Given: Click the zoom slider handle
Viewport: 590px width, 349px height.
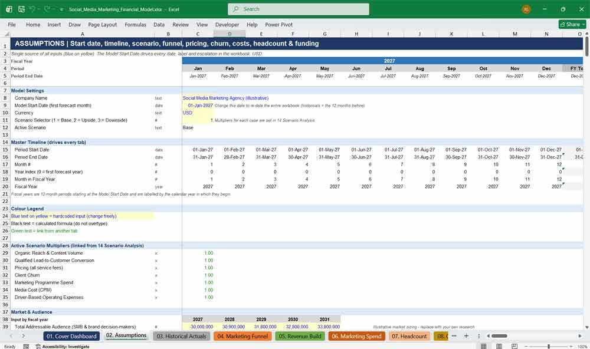Looking at the screenshot, I should pos(549,346).
